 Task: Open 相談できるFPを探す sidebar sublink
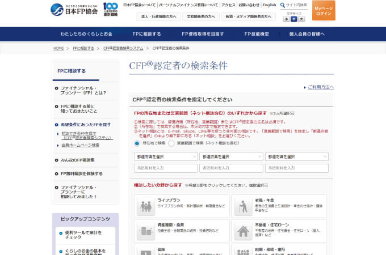point(87,135)
